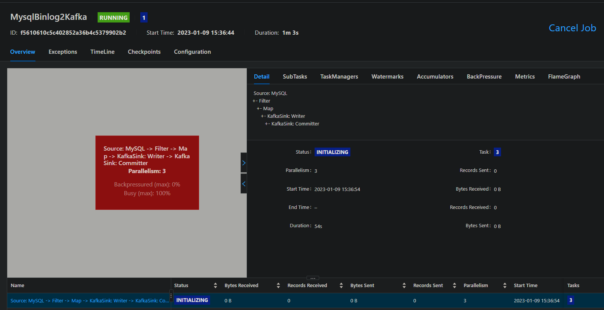Click the job start time 2023-01-09 15:36:44
This screenshot has height=310, width=604.
coord(206,33)
